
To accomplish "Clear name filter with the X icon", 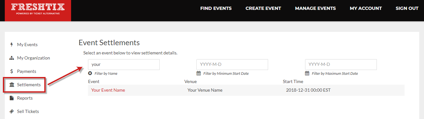I will point(90,73).
